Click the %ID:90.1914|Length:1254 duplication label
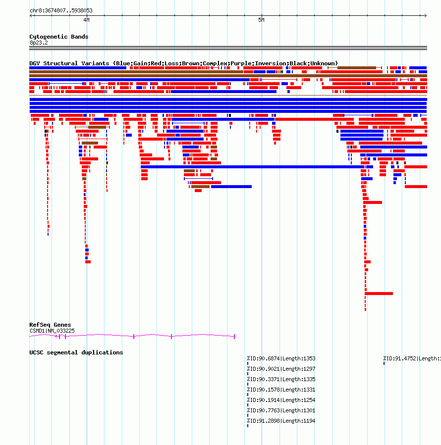The image size is (441, 445). point(281,400)
